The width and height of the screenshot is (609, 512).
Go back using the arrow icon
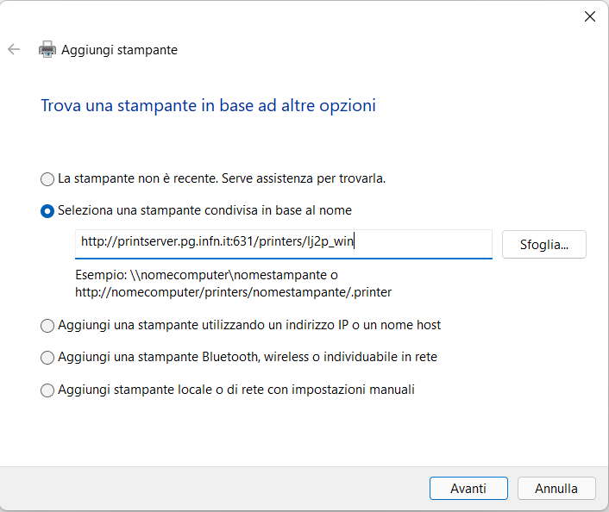coord(14,49)
